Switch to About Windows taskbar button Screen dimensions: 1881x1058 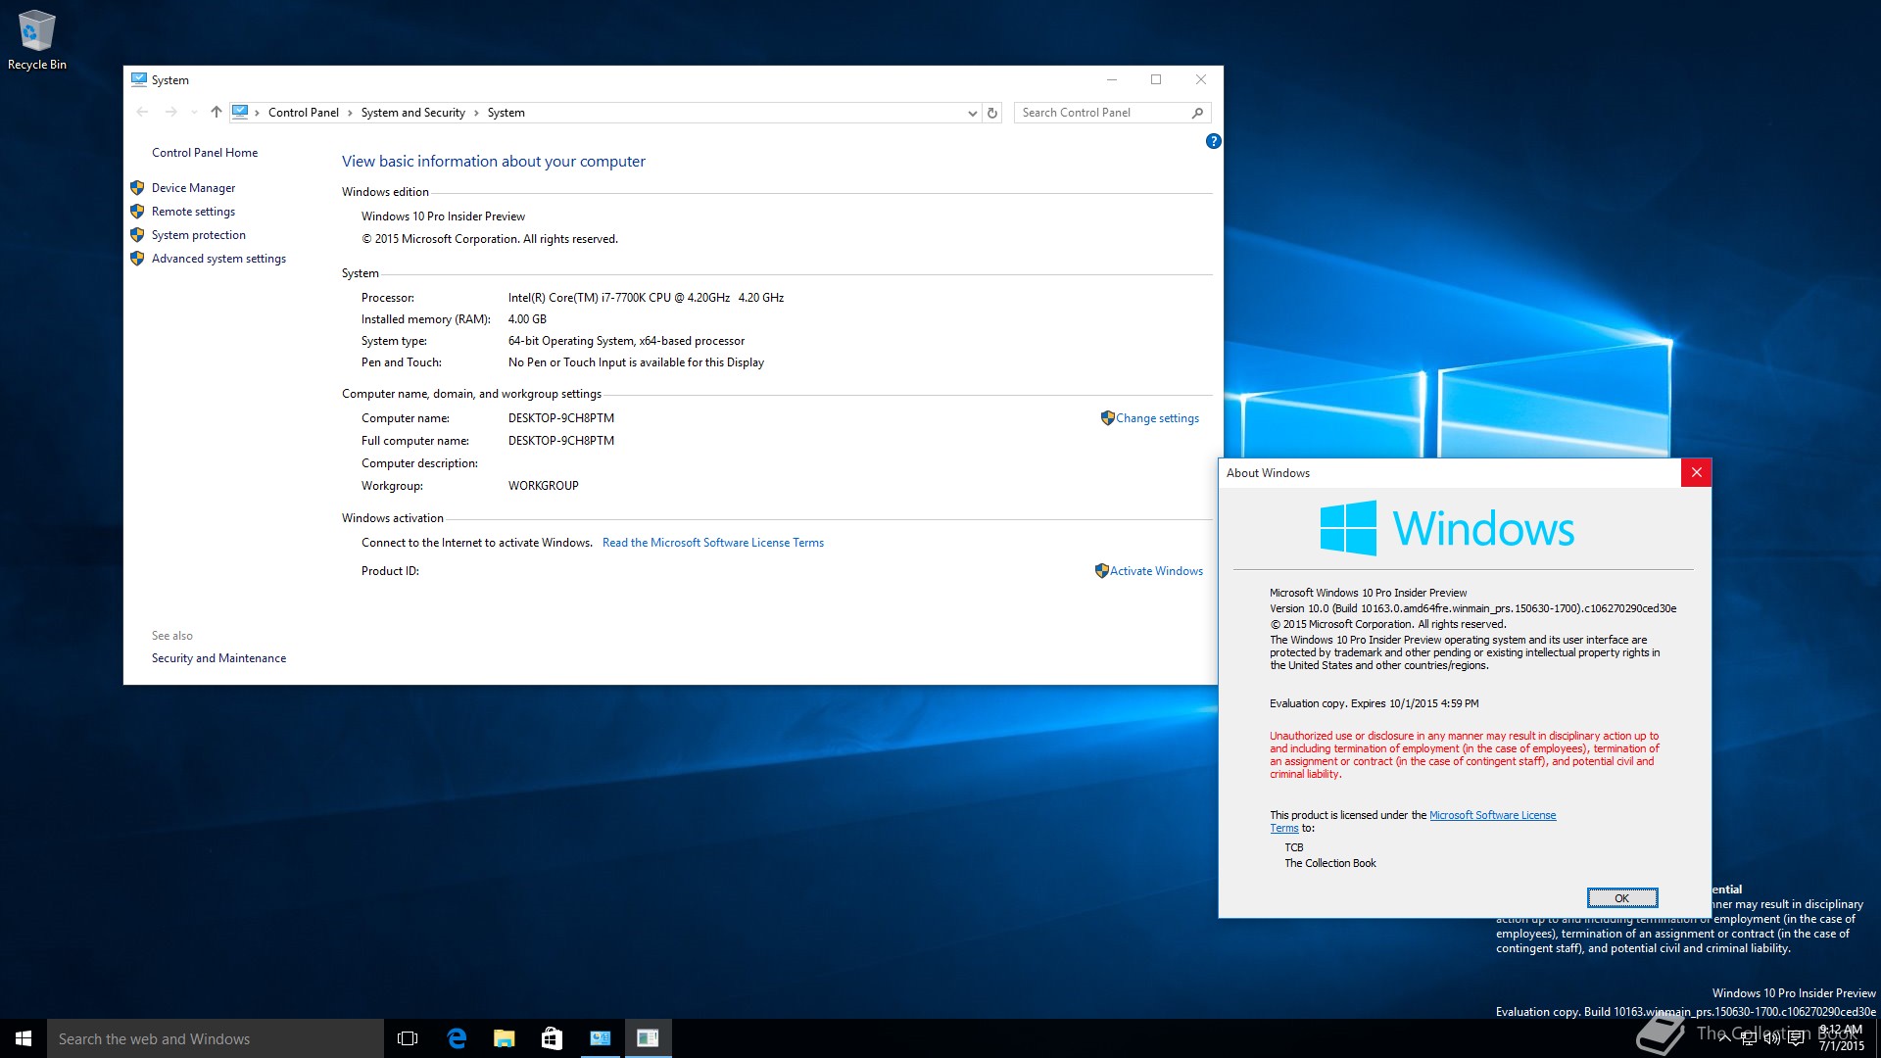pos(648,1038)
